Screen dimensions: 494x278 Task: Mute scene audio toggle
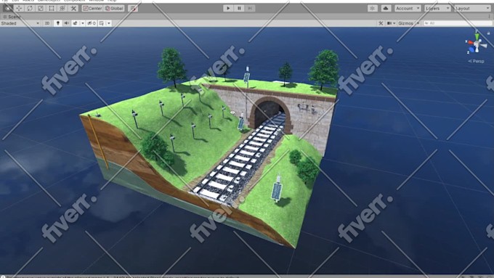[x=67, y=23]
